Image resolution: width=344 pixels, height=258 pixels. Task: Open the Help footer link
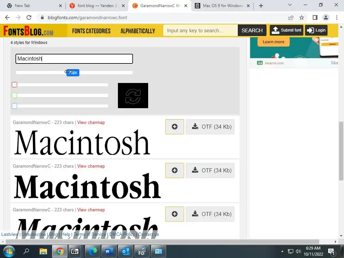pyautogui.click(x=66, y=234)
